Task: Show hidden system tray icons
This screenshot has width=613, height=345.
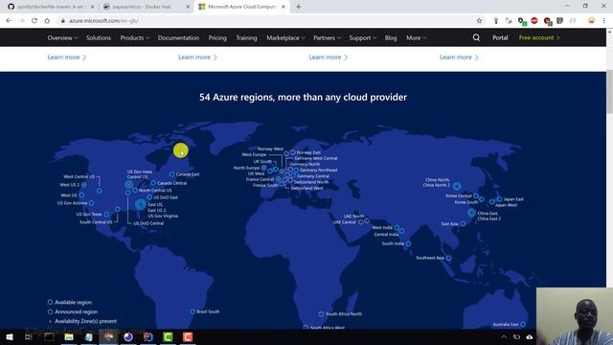Action: tap(504, 336)
